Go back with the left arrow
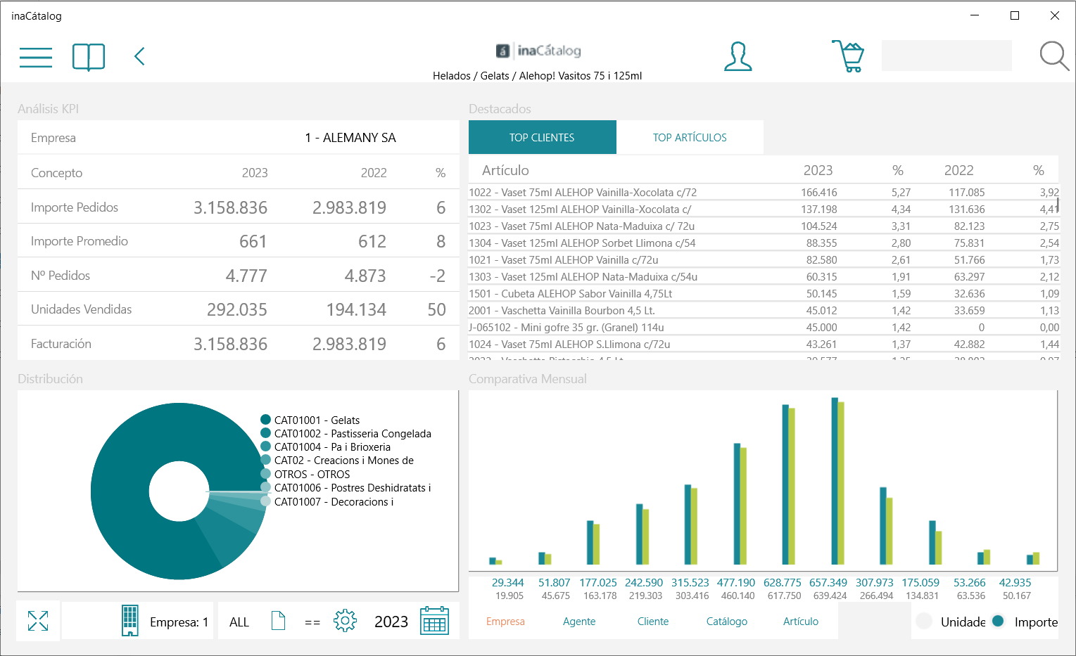This screenshot has width=1076, height=656. pyautogui.click(x=139, y=56)
